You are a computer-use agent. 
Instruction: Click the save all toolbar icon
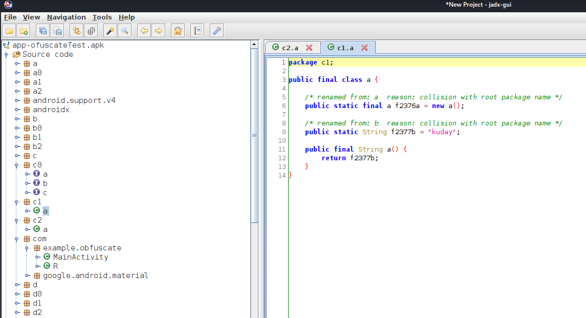[x=43, y=31]
